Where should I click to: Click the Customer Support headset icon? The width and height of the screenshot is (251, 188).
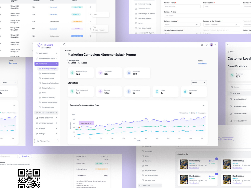37,118
